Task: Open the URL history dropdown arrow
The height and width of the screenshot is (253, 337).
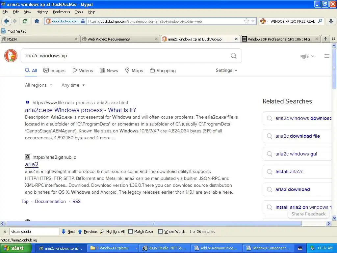Action: 253,21
